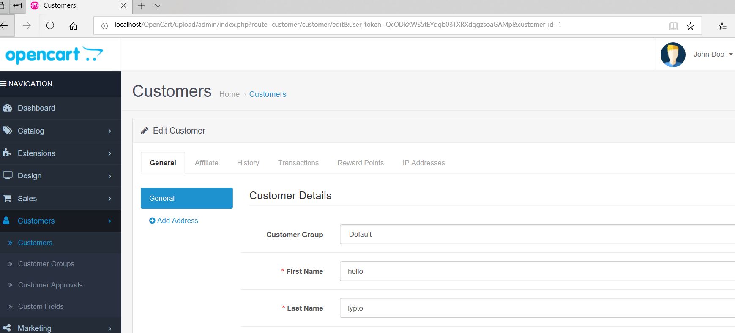735x333 pixels.
Task: Open Customer Groups in the sidebar
Action: (x=46, y=264)
